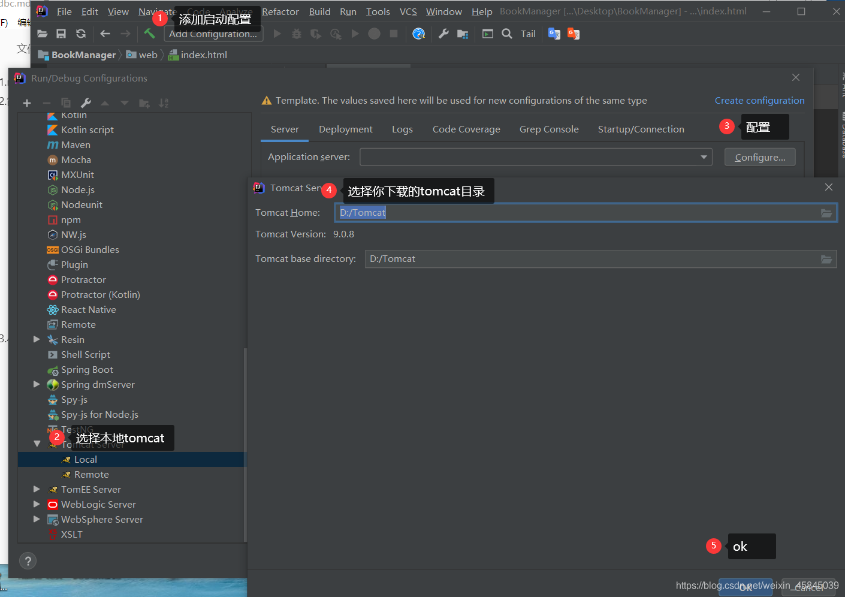
Task: Click BookManager in the breadcrumb
Action: click(x=83, y=55)
